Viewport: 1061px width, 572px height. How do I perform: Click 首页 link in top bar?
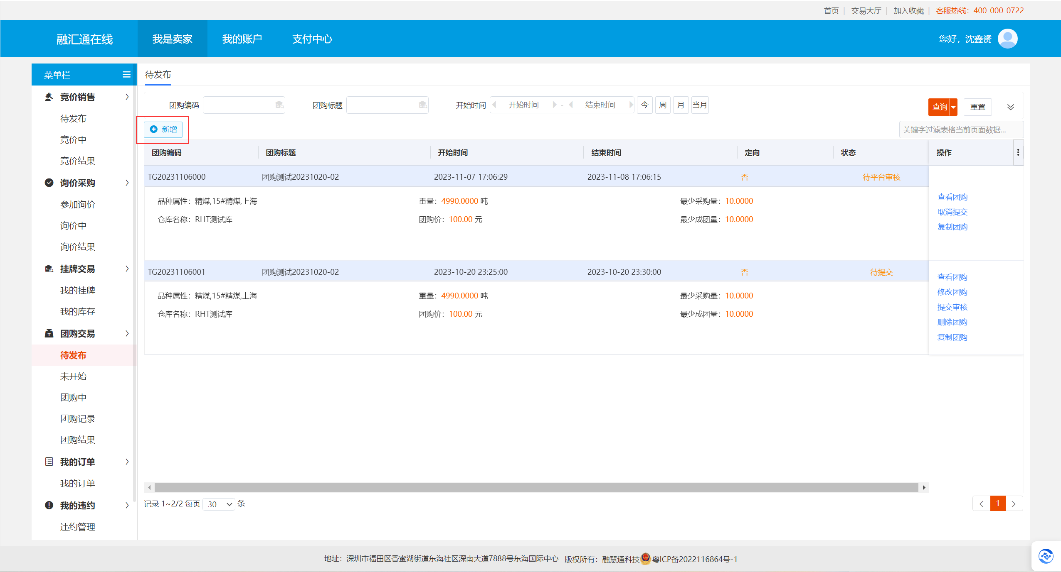click(832, 10)
